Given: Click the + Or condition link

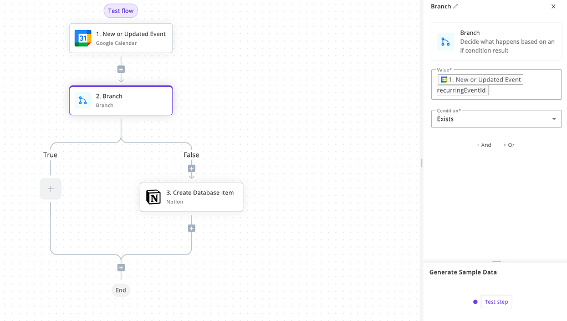Looking at the screenshot, I should tap(508, 145).
